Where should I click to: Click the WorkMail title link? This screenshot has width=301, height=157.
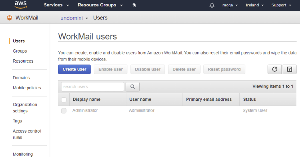tap(27, 18)
